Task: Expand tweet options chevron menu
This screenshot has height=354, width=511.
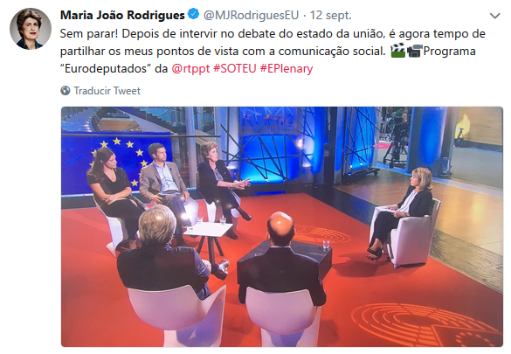Action: [x=495, y=16]
